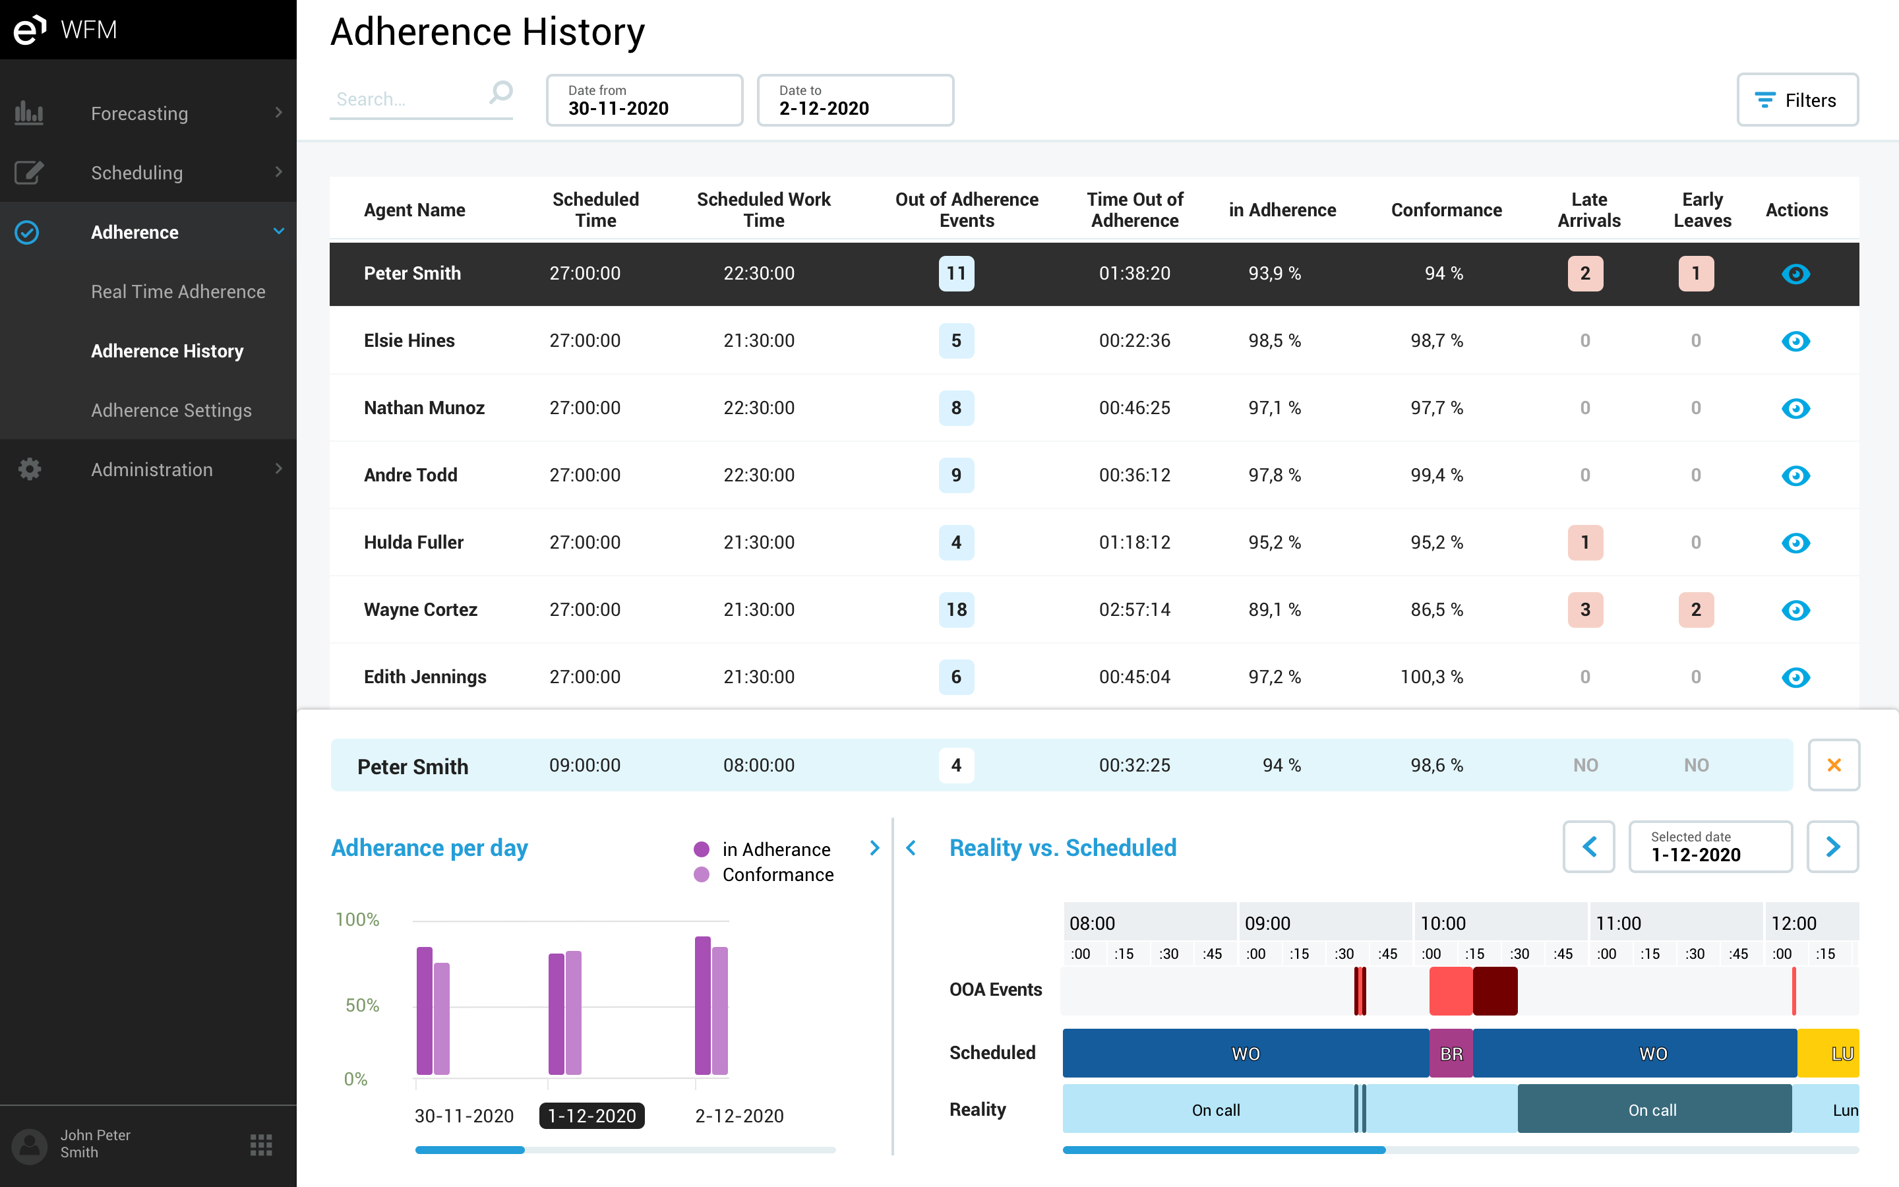The height and width of the screenshot is (1187, 1899).
Task: Go to previous day in Reality vs. Scheduled
Action: click(x=1589, y=847)
